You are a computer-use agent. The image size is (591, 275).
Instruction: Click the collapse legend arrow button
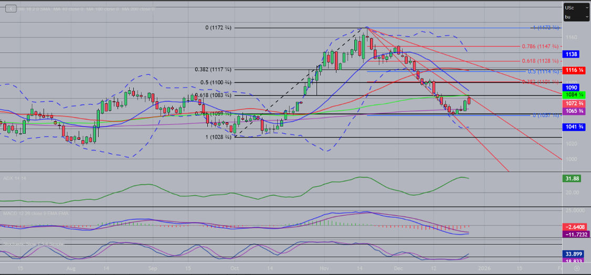[10, 9]
